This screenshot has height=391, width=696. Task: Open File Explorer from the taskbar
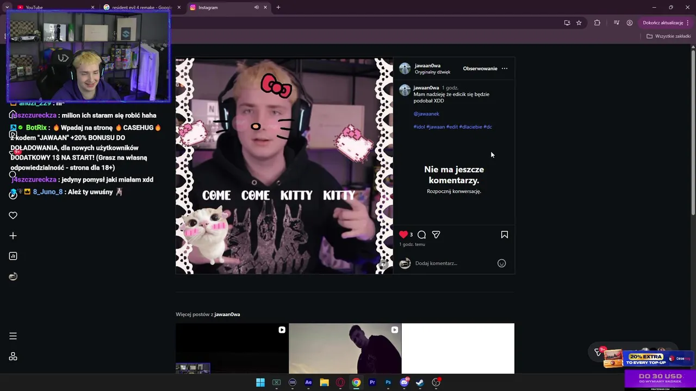click(324, 382)
